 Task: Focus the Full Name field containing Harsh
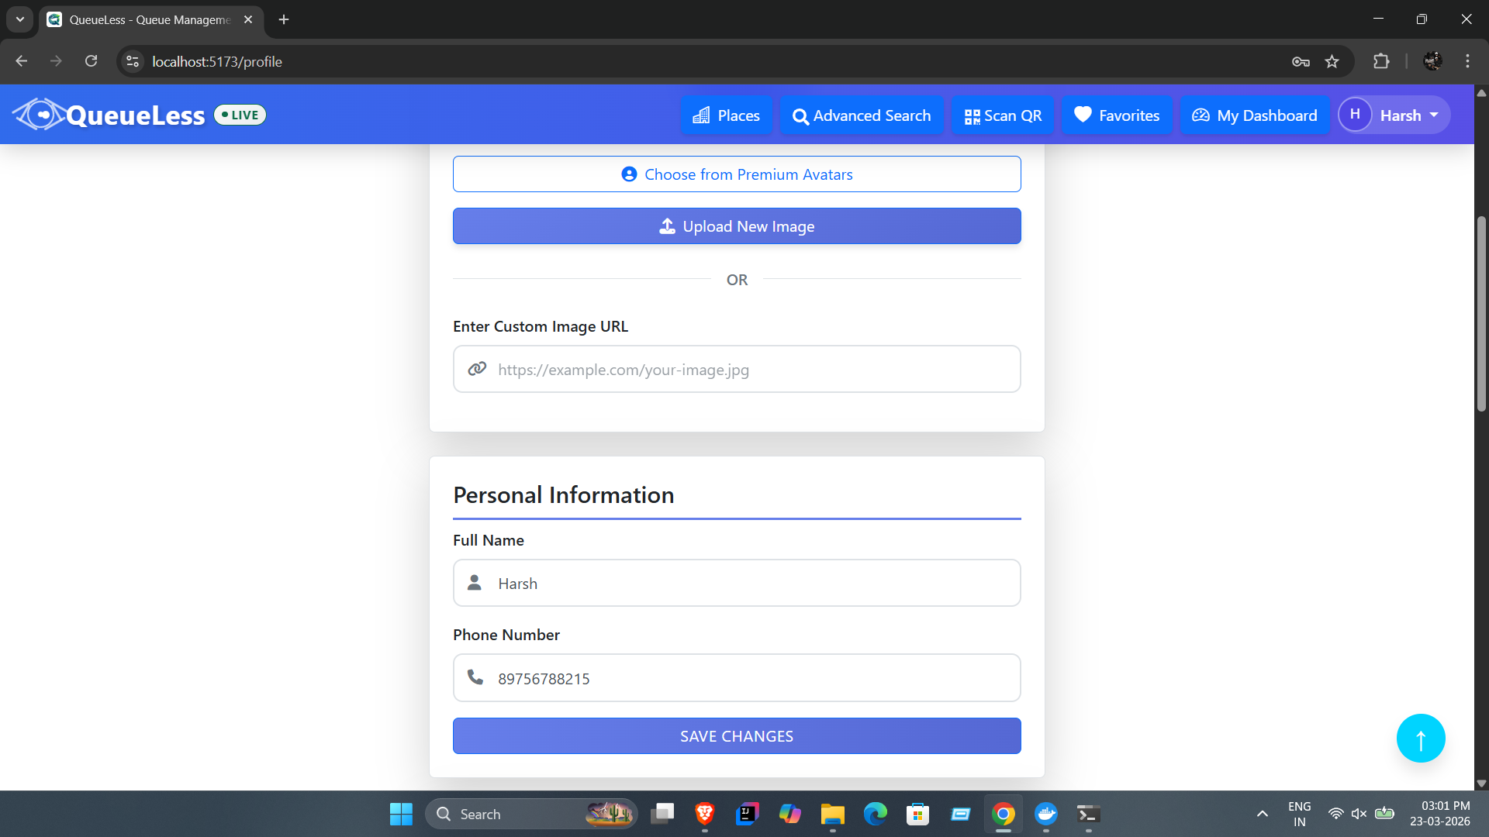(x=737, y=583)
